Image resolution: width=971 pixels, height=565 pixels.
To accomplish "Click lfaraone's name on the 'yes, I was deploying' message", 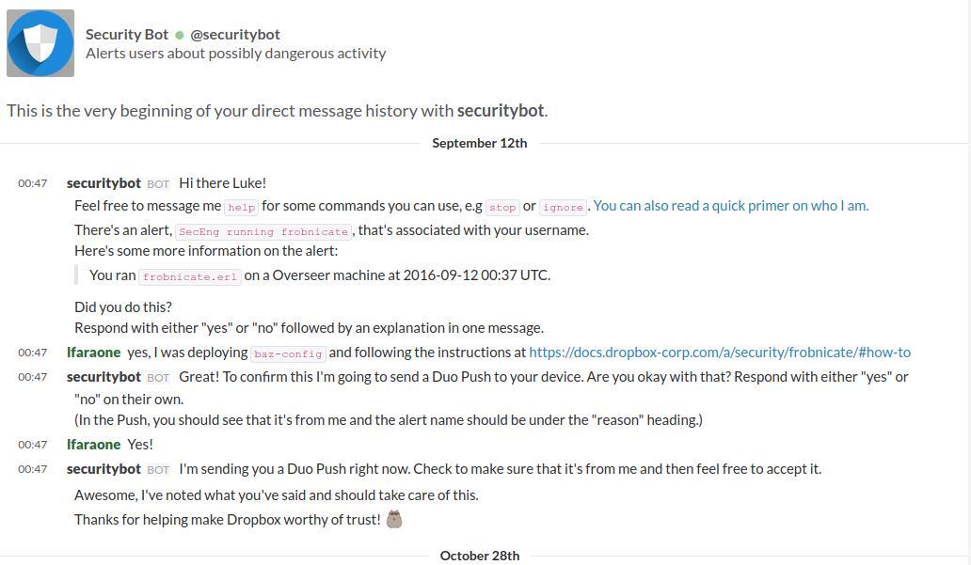I will (x=93, y=353).
